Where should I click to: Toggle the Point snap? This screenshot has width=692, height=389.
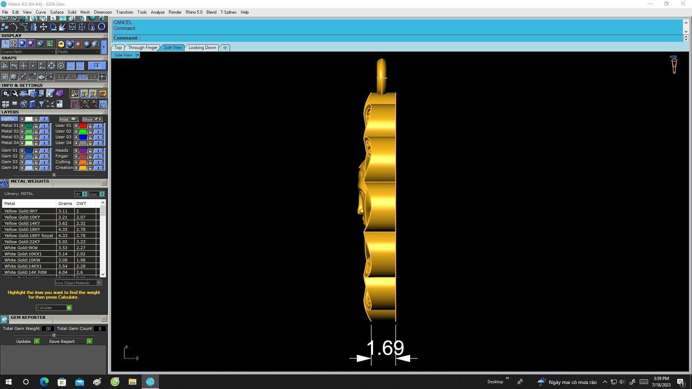(x=33, y=66)
